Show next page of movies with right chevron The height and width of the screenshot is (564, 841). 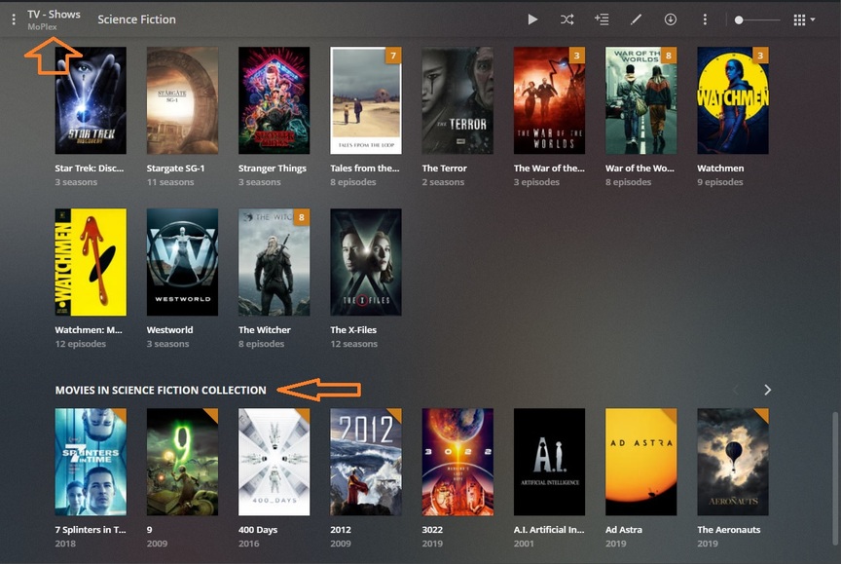767,390
